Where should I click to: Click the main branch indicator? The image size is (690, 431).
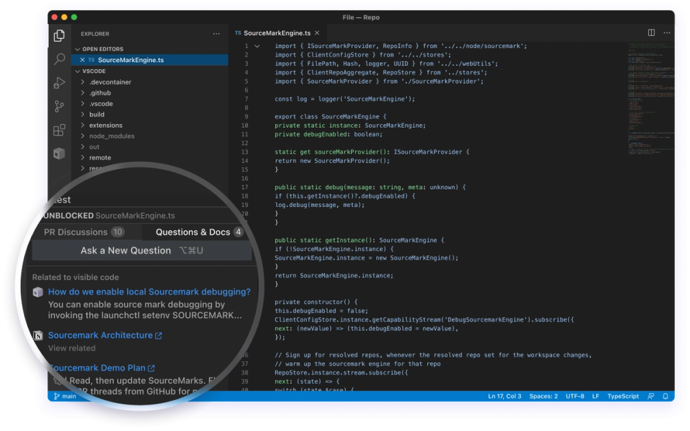click(65, 397)
